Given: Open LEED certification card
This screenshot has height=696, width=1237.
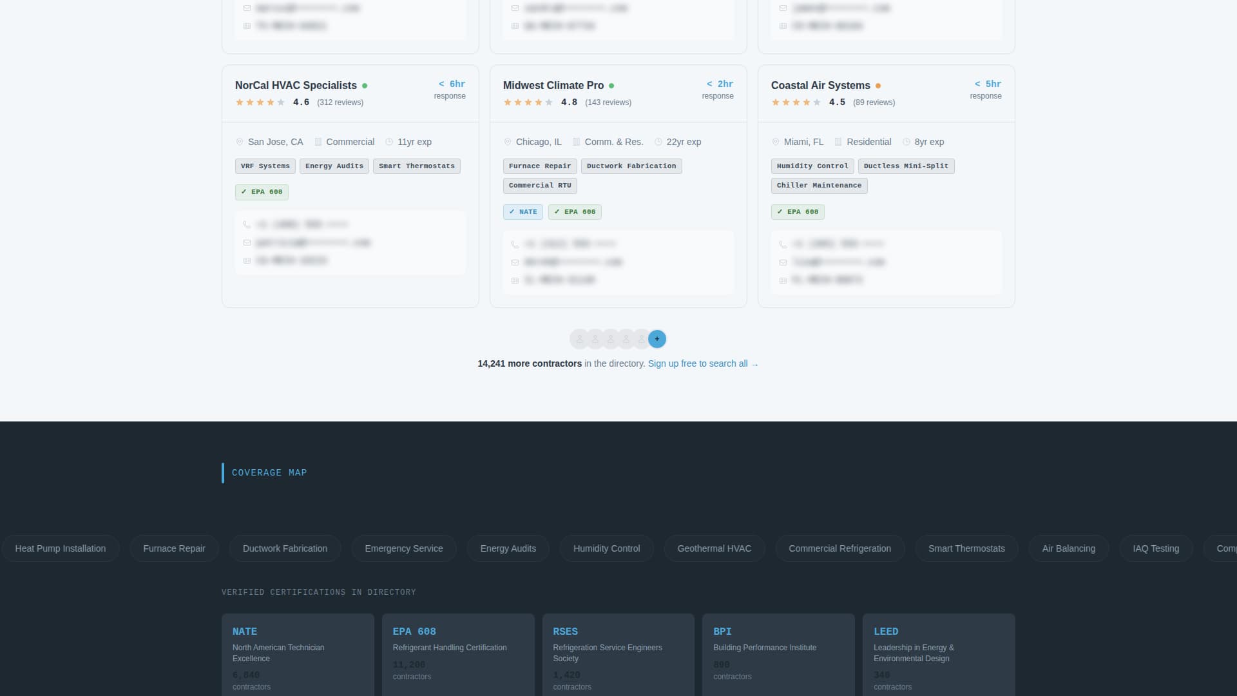Looking at the screenshot, I should point(939,655).
